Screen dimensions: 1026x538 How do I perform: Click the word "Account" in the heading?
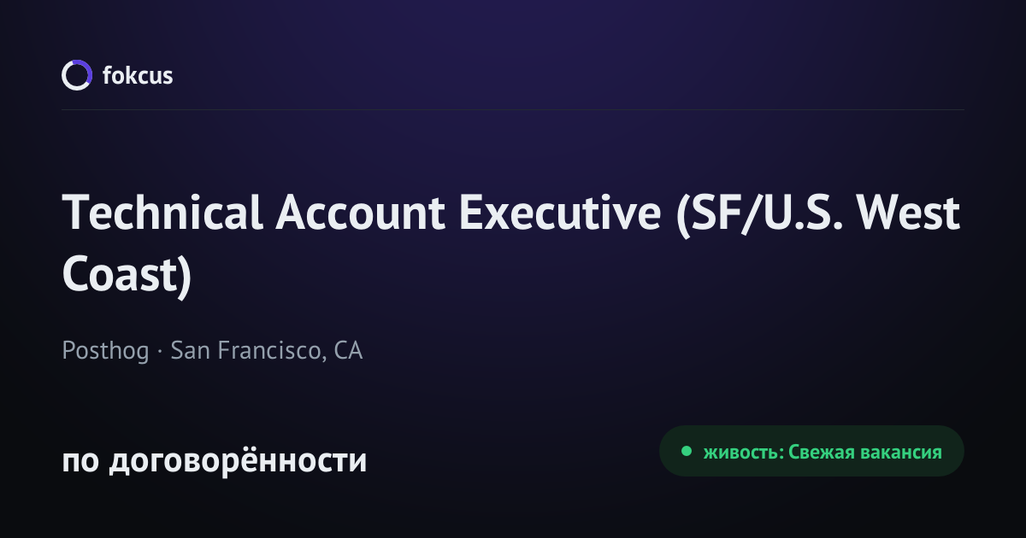(x=360, y=213)
